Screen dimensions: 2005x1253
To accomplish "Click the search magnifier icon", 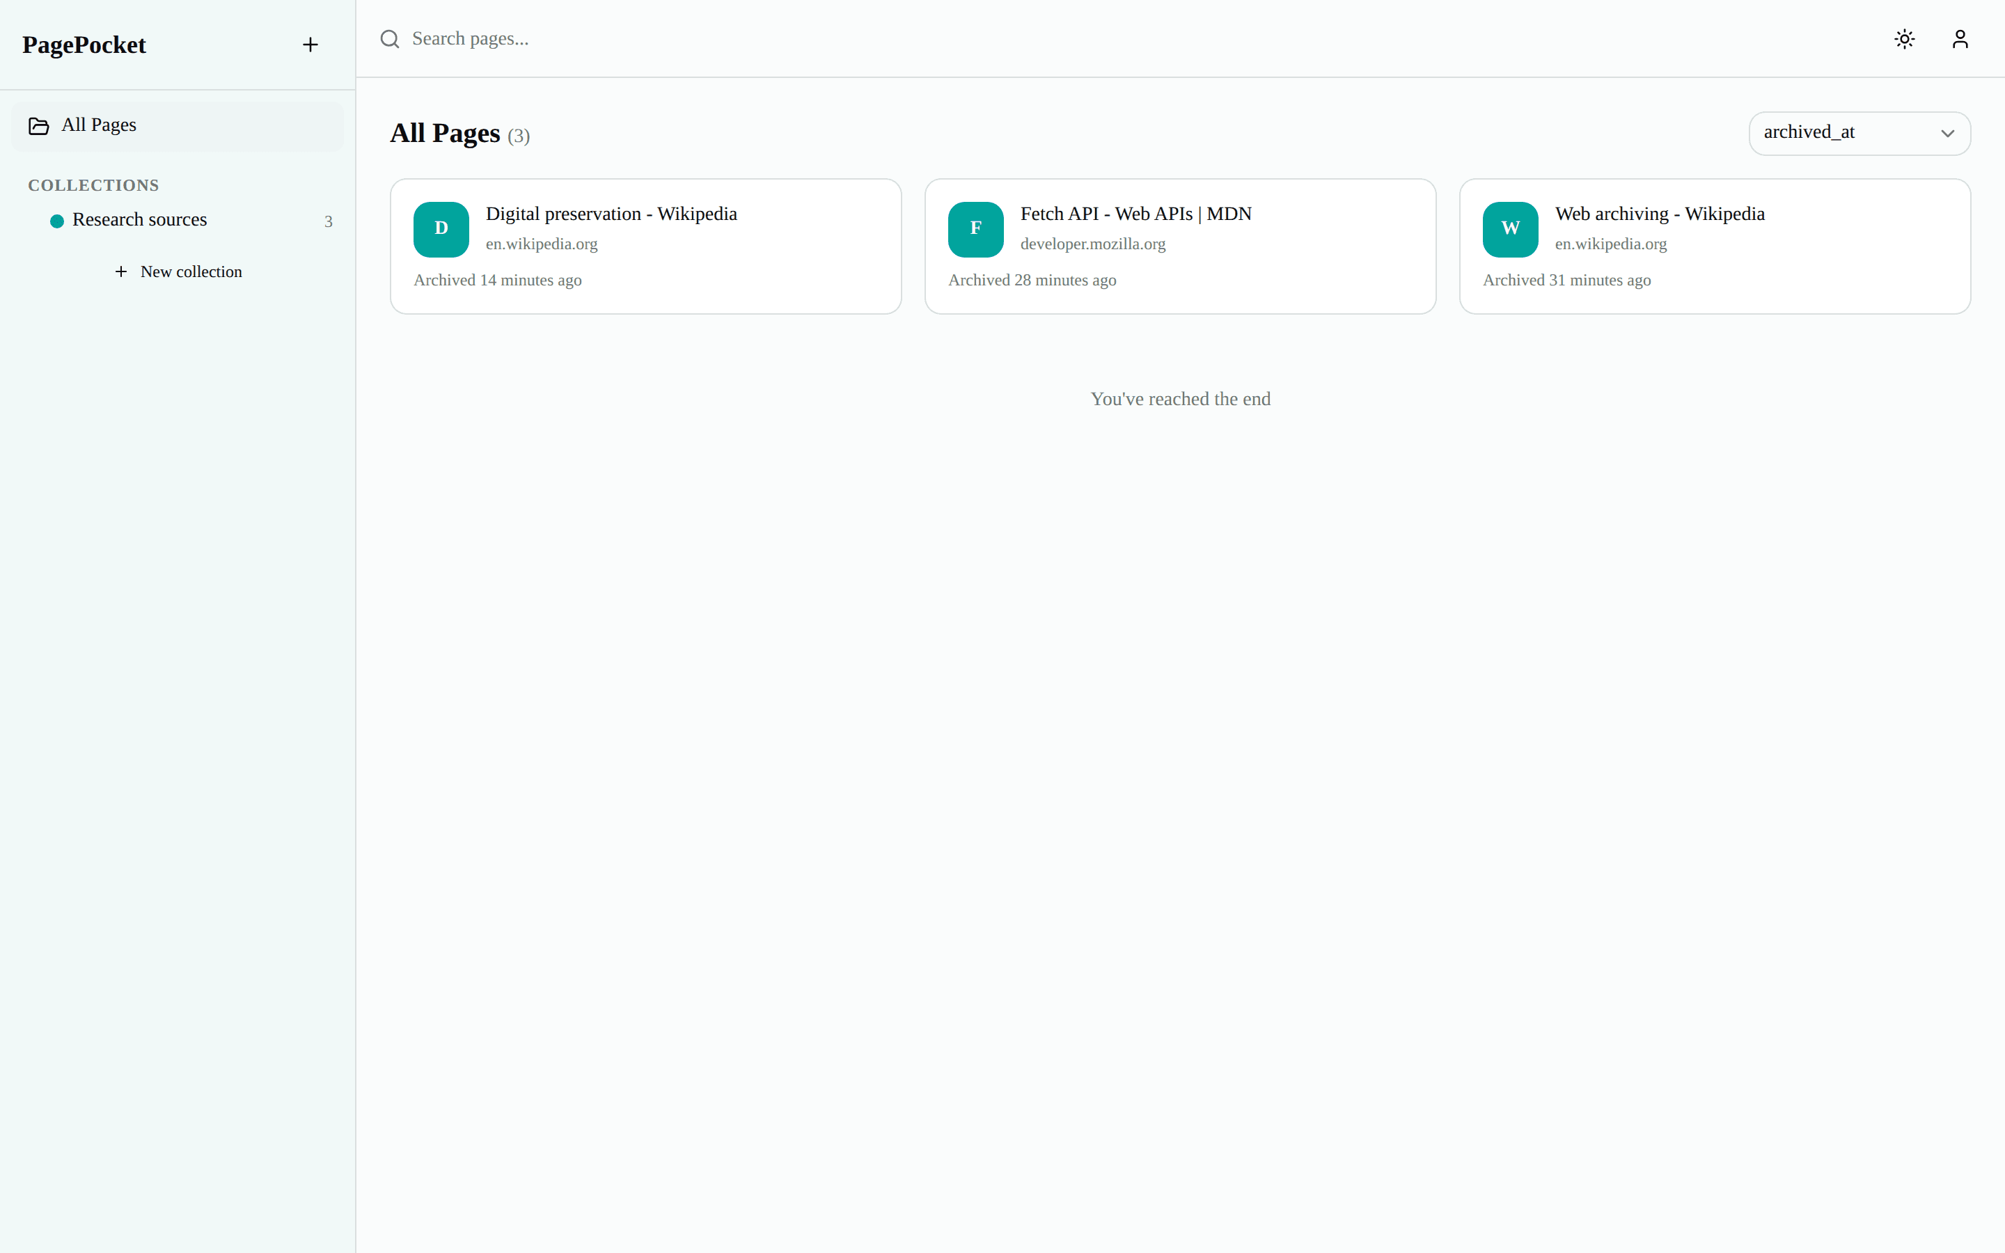I will coord(389,39).
